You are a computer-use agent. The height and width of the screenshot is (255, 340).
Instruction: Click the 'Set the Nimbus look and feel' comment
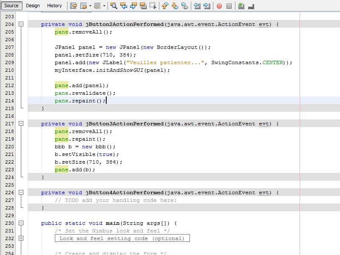point(112,231)
